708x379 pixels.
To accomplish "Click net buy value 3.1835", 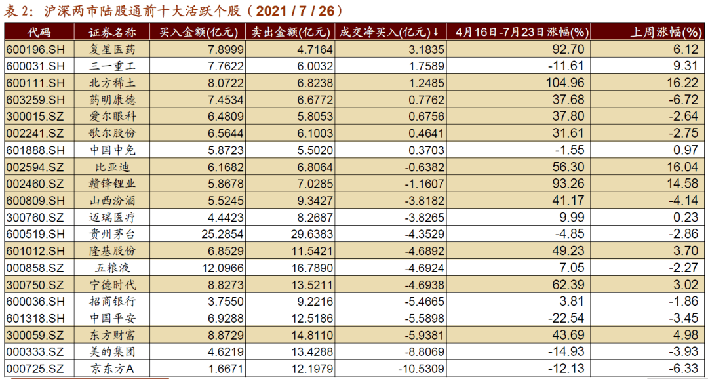I will (427, 49).
